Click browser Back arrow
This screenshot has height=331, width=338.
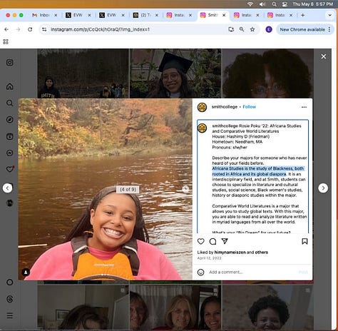coord(6,29)
